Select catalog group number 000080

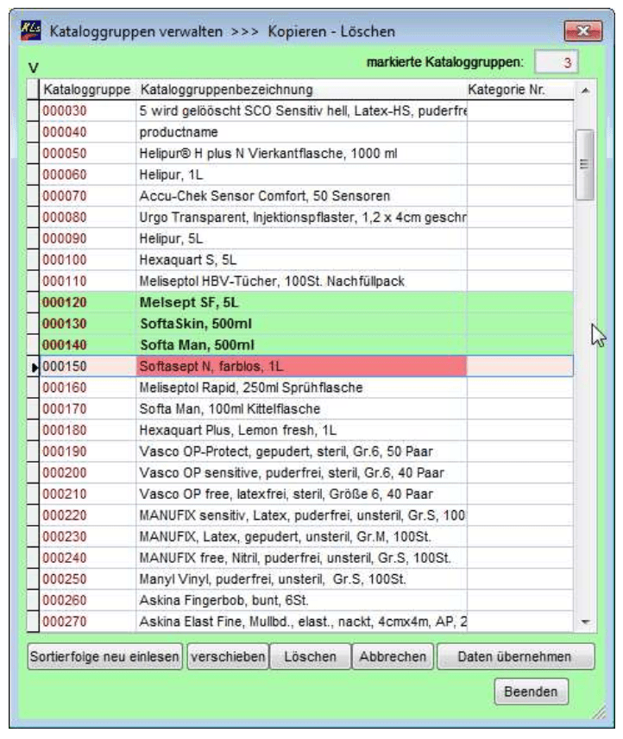click(88, 218)
